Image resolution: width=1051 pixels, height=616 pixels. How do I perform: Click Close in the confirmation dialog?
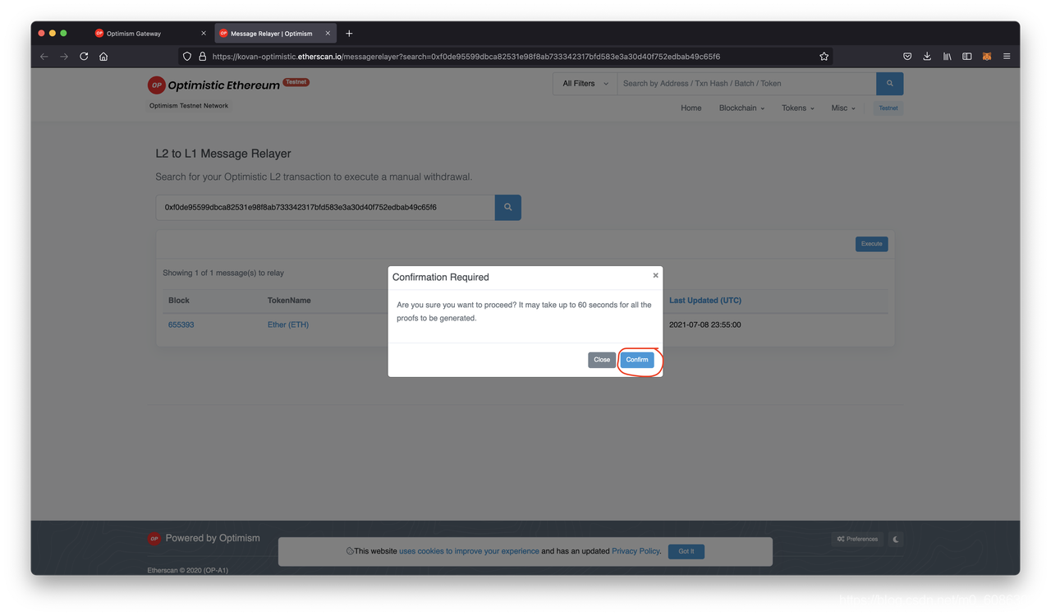(602, 360)
